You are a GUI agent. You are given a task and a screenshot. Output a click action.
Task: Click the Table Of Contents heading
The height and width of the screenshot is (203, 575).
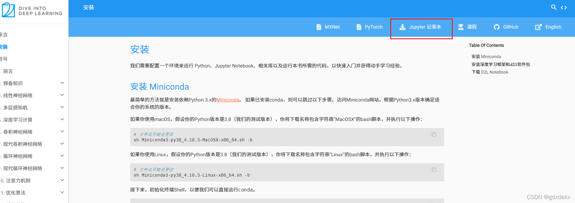click(486, 45)
